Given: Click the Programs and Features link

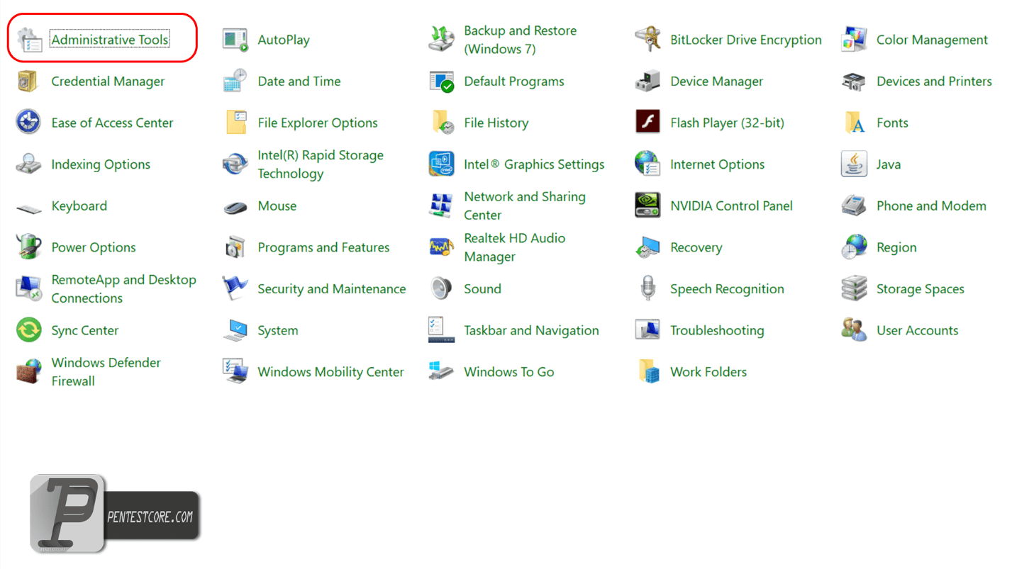Looking at the screenshot, I should 323,247.
